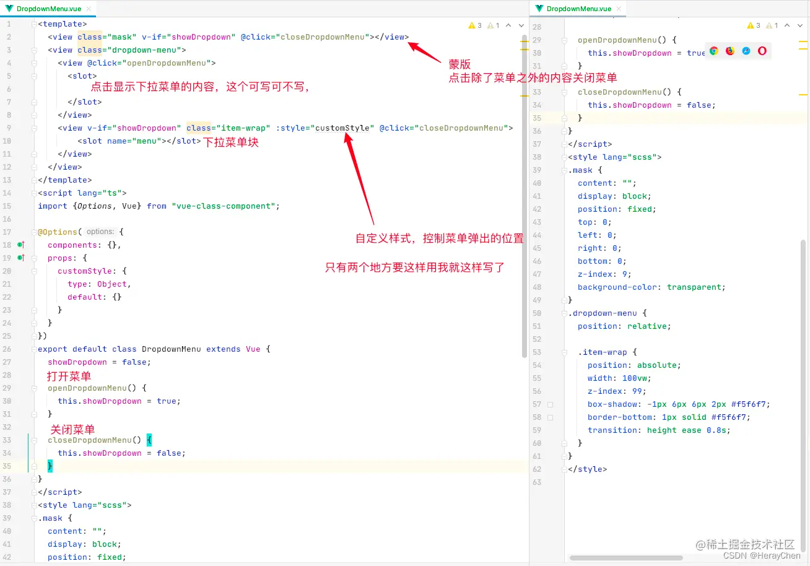This screenshot has width=810, height=566.
Task: Go to next highlighted problem in right editor
Action: point(800,25)
